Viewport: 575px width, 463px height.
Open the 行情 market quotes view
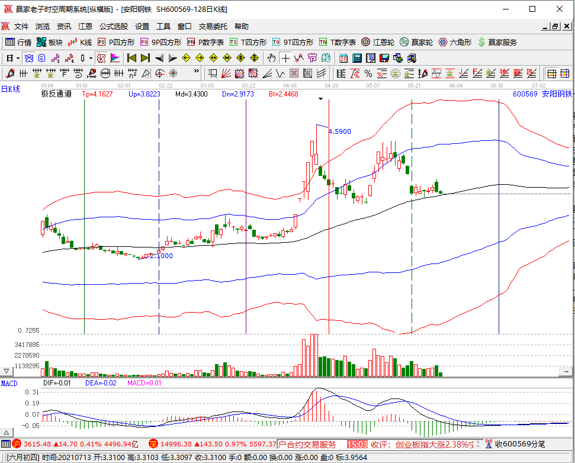coord(19,42)
